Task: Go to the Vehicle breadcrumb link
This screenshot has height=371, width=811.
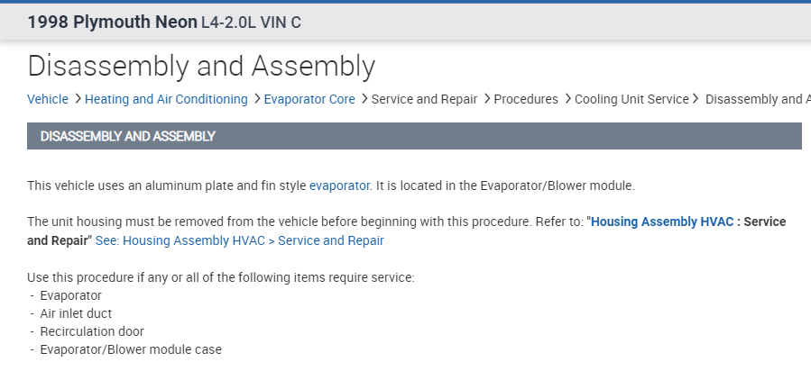Action: 48,99
